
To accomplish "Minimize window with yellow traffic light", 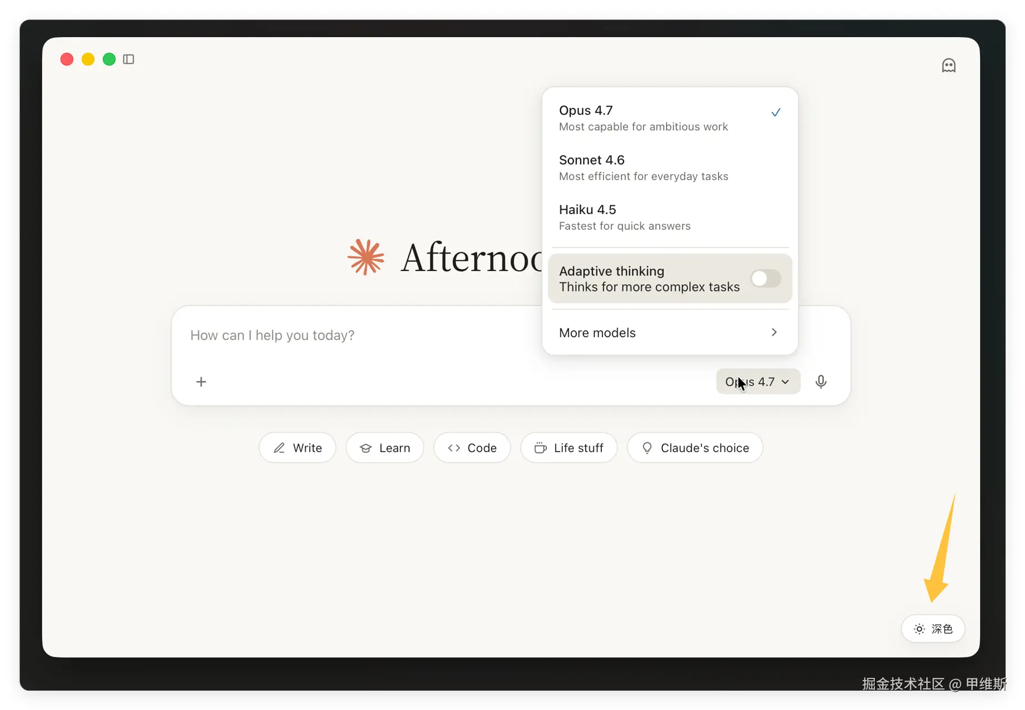I will point(88,59).
